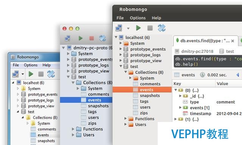242x145 pixels.
Task: Click the refresh icon in Windows Robomongo toolbar
Action: 51,74
